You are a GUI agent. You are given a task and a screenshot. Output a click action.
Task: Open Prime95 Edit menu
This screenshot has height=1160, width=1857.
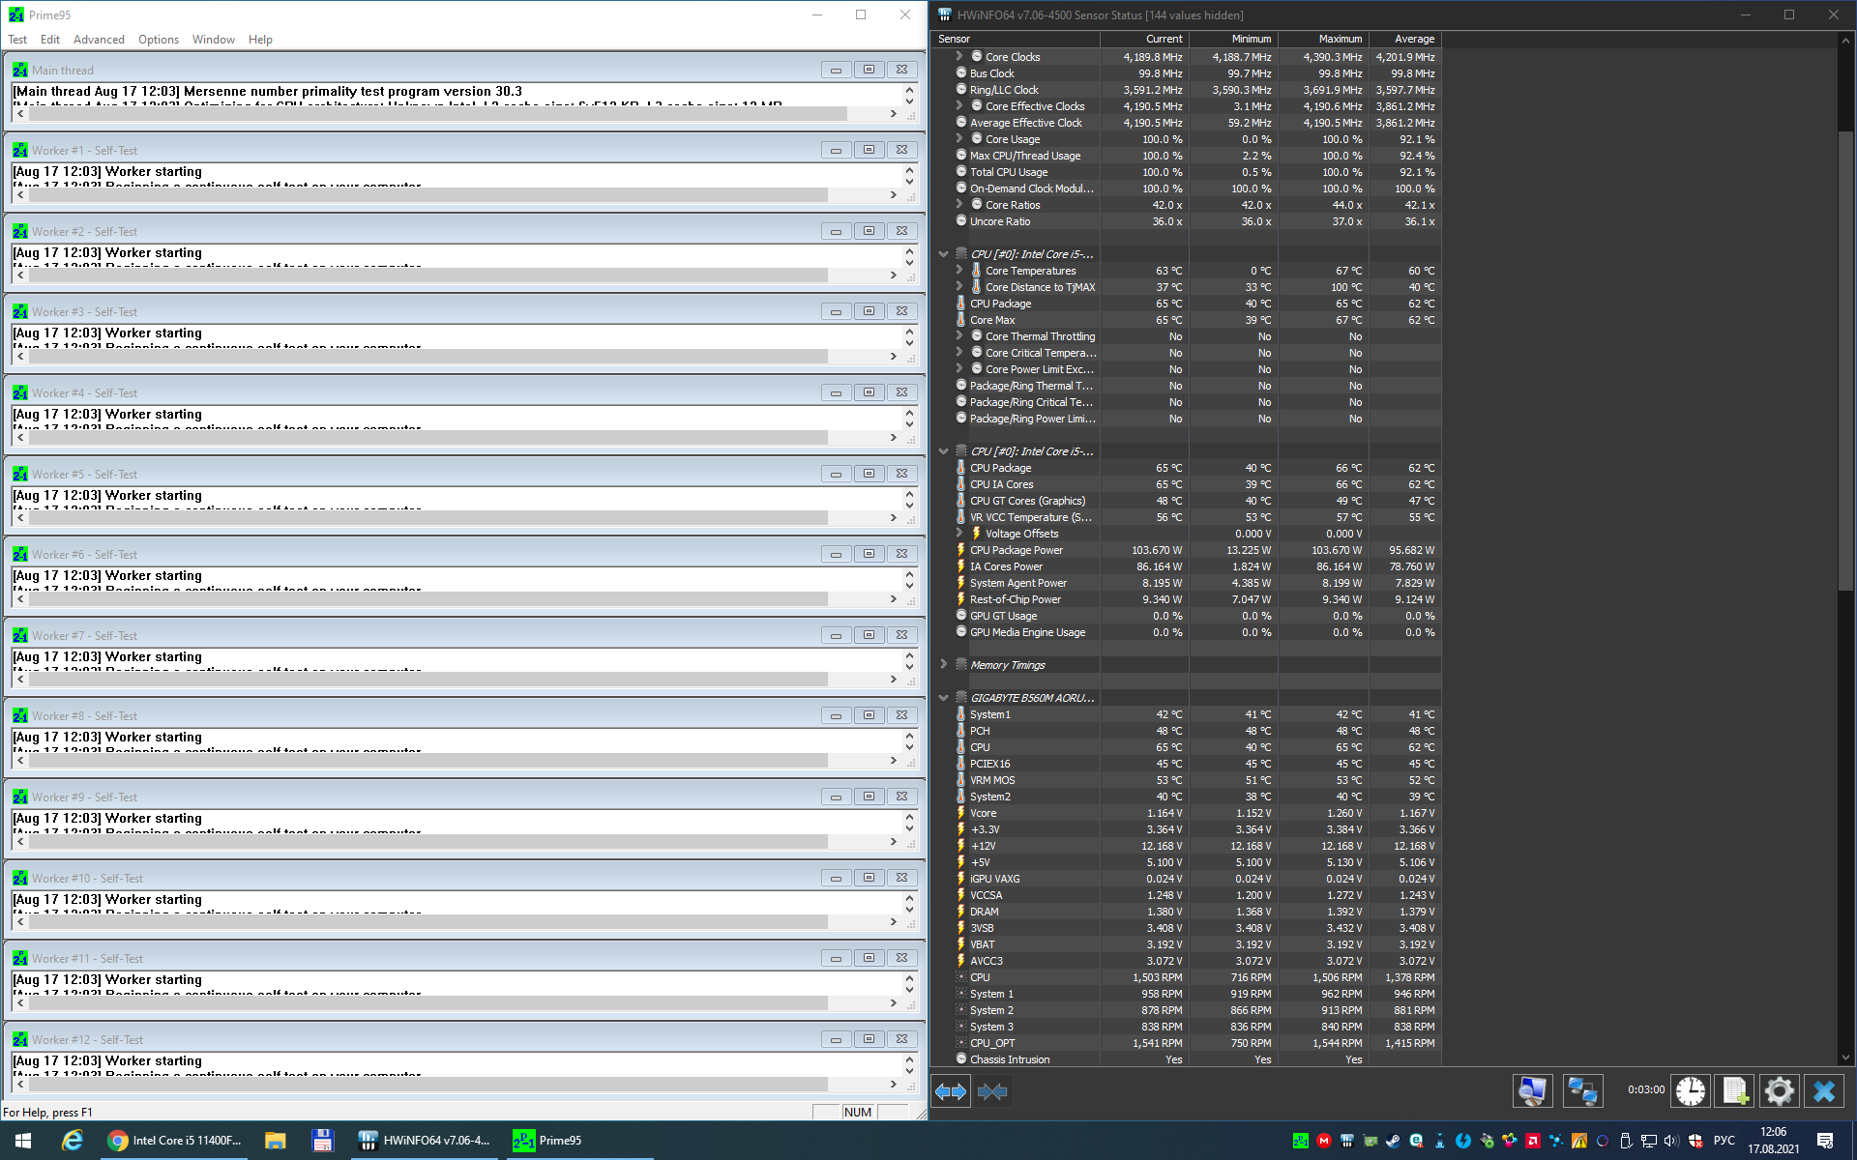click(x=50, y=40)
